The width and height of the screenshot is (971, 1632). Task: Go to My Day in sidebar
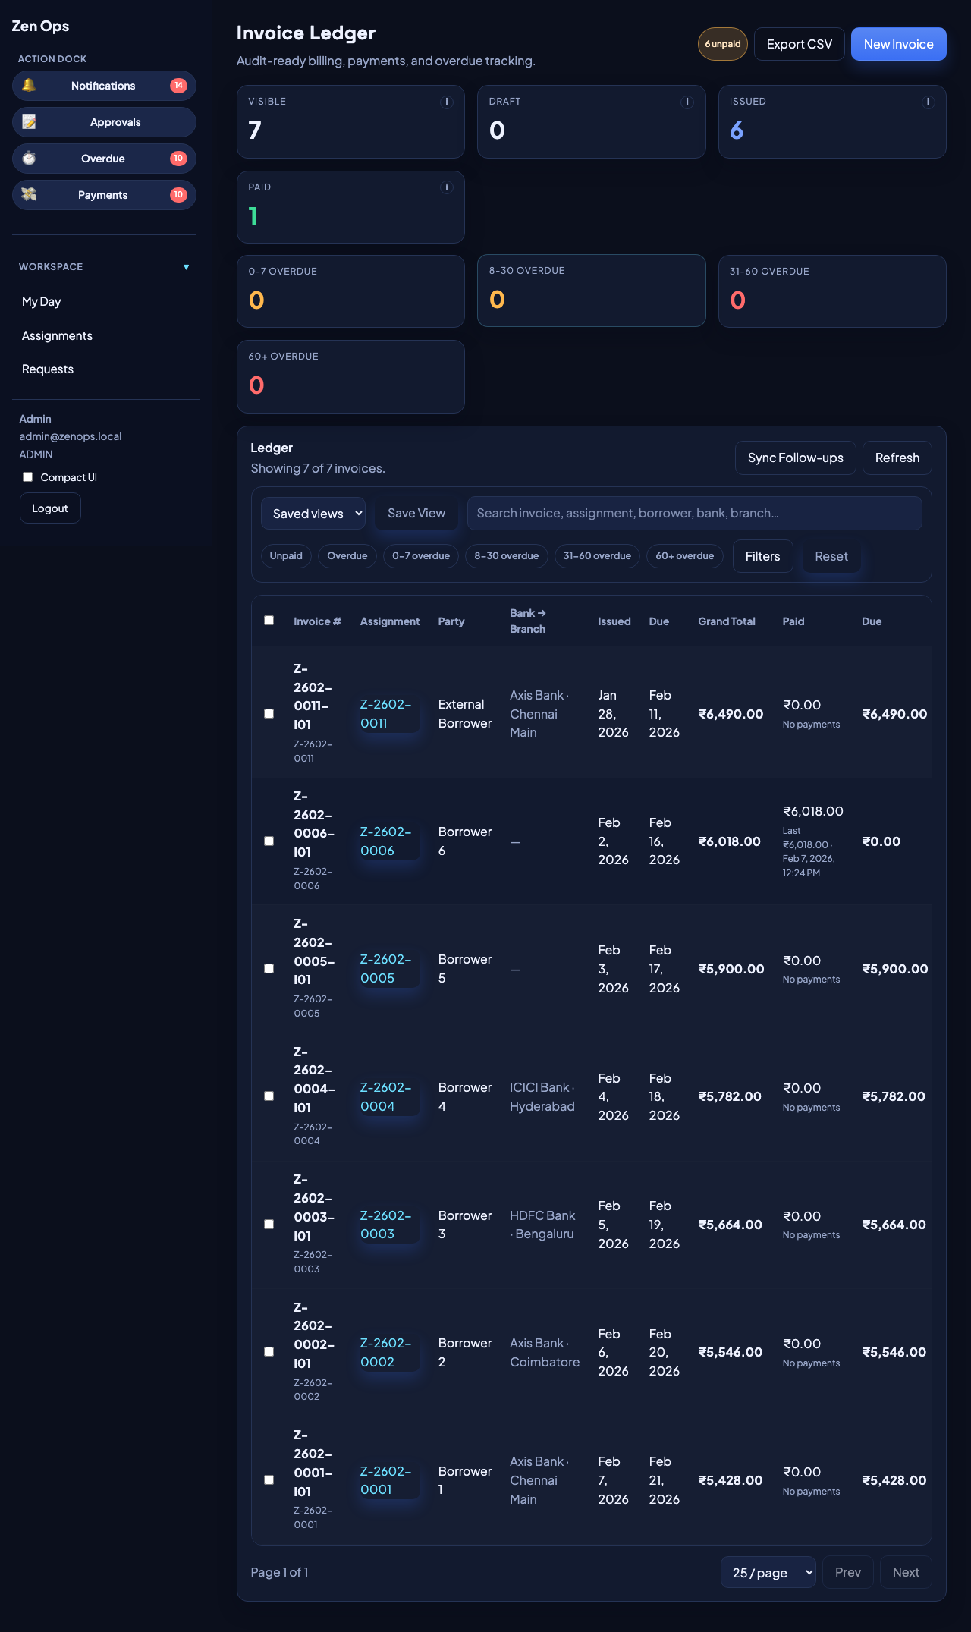click(42, 302)
